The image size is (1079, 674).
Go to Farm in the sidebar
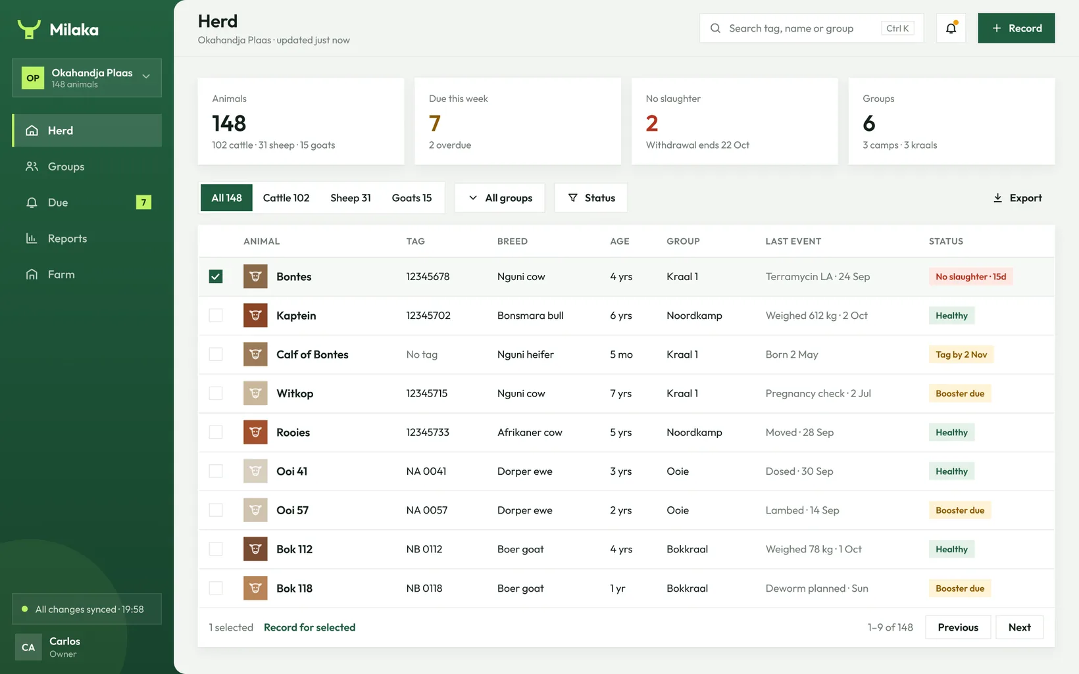click(x=87, y=274)
